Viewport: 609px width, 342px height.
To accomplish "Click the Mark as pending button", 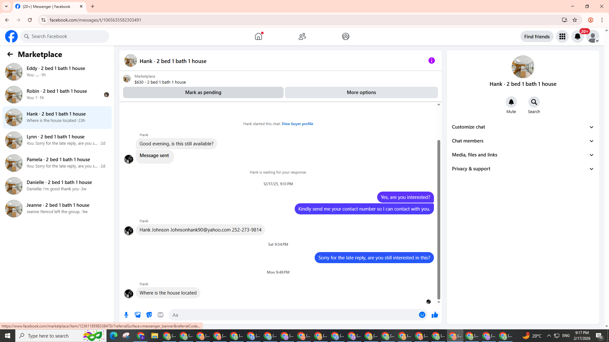I will [203, 92].
